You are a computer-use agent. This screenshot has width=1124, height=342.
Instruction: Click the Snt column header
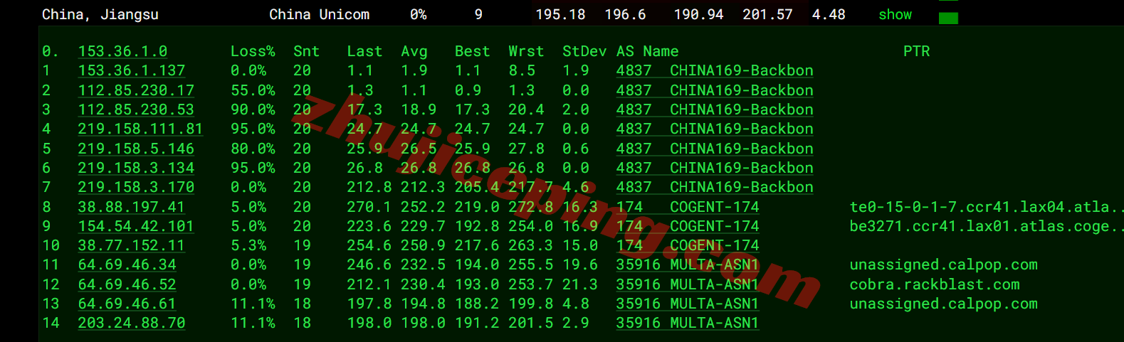(x=306, y=51)
